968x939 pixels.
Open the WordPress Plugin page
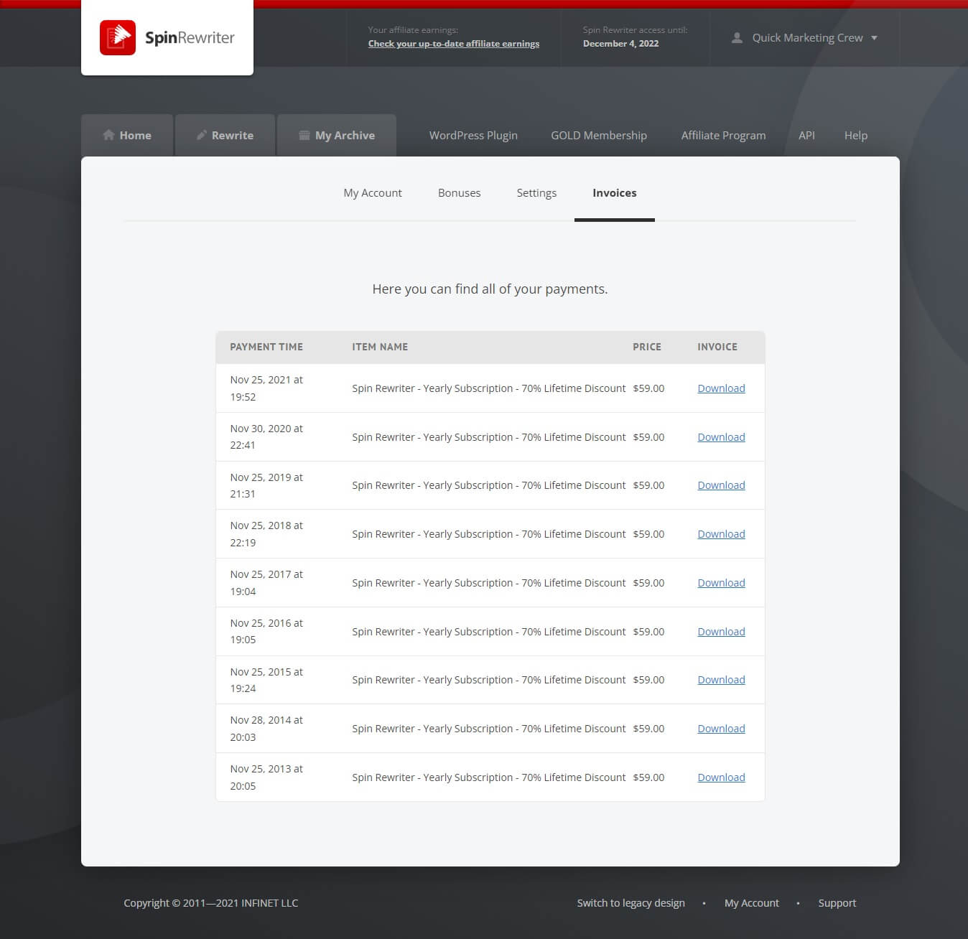473,135
